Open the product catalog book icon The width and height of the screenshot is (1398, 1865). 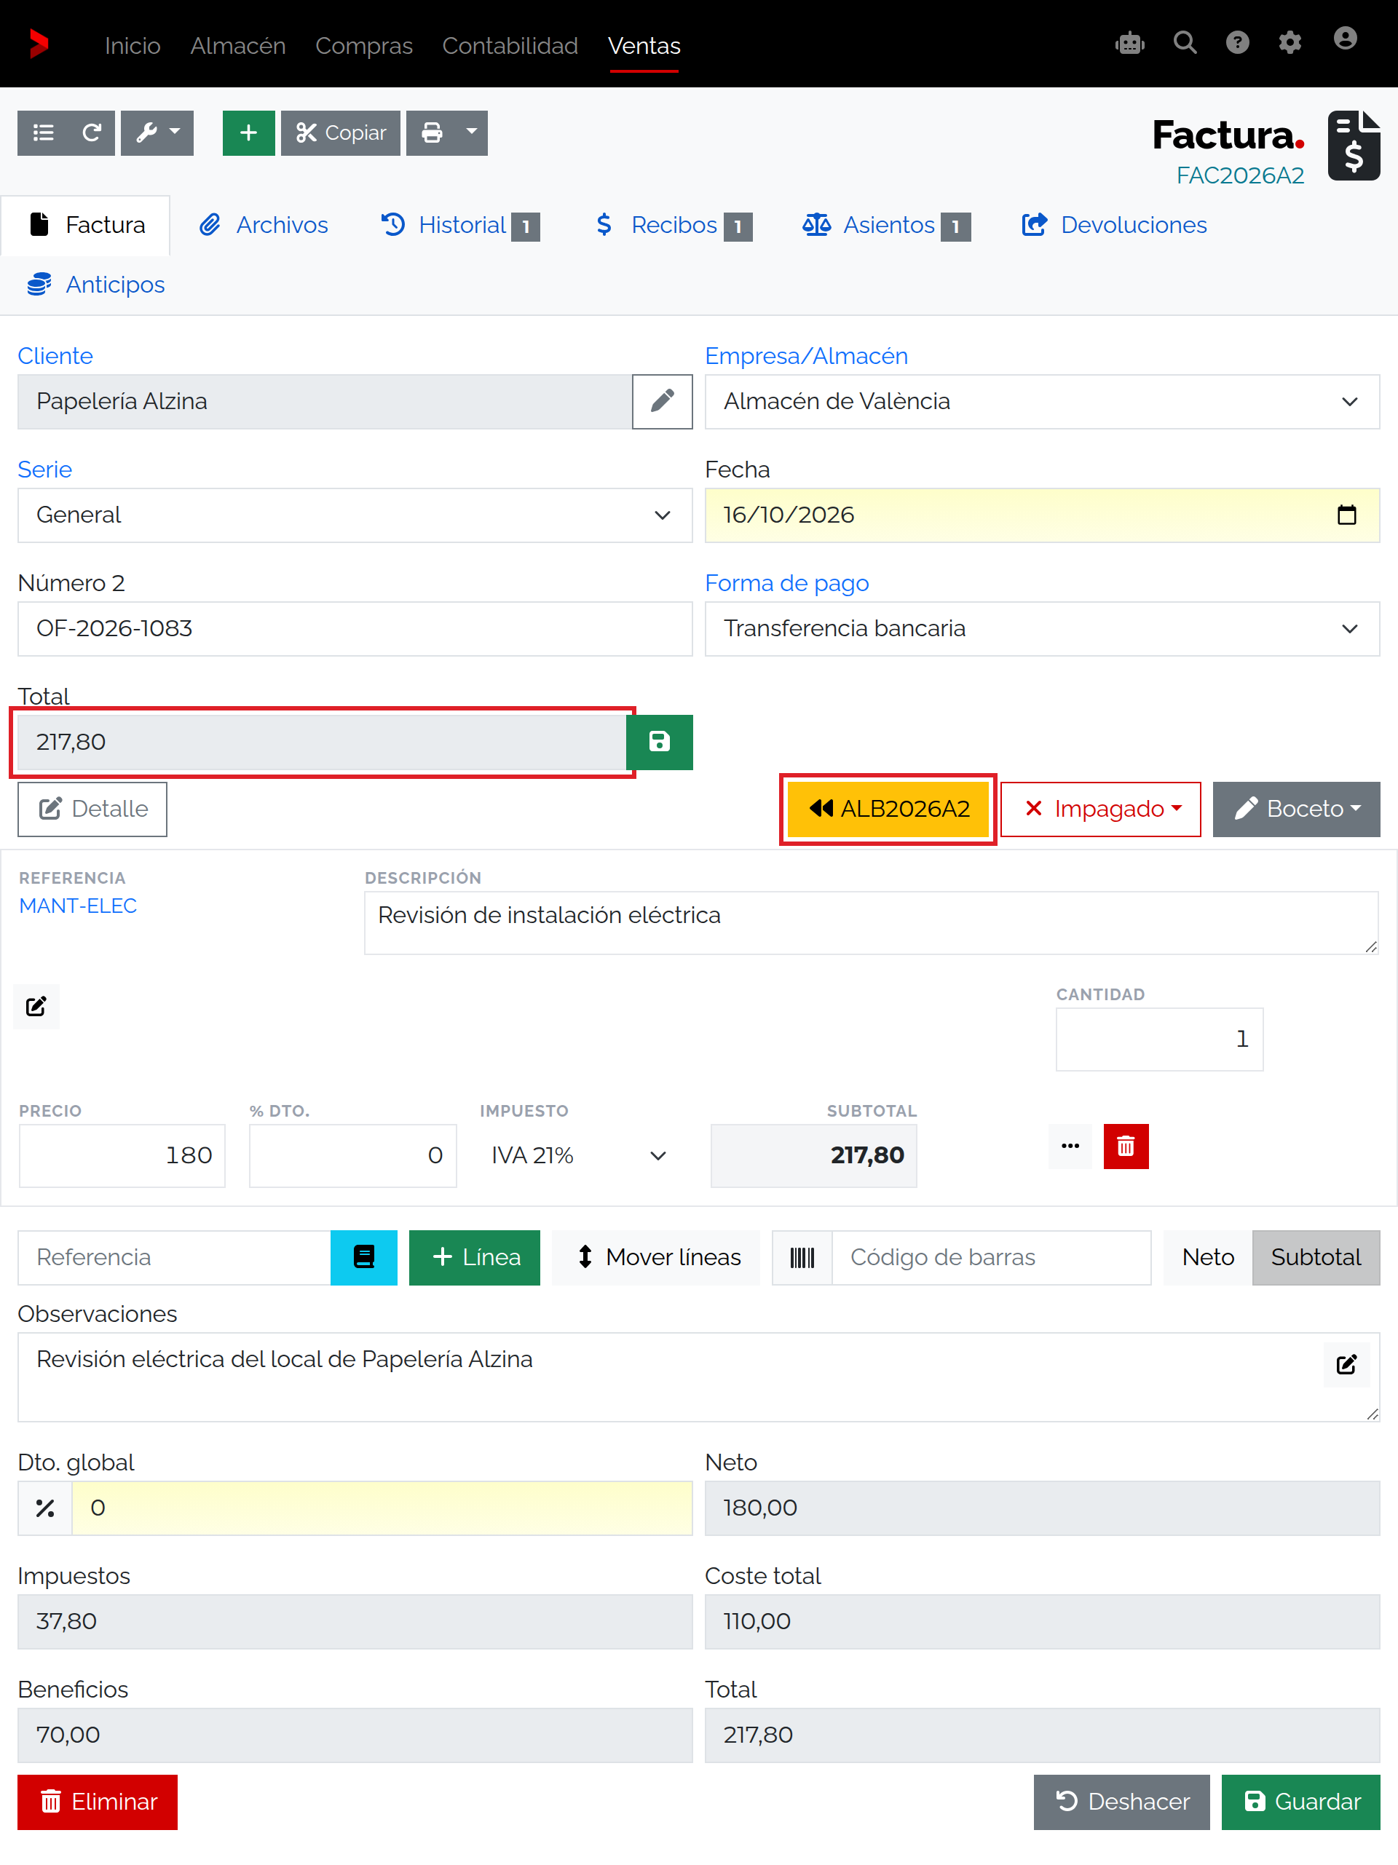pyautogui.click(x=363, y=1257)
